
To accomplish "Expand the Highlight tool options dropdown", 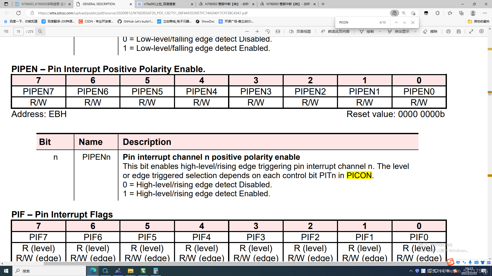I will point(415,31).
